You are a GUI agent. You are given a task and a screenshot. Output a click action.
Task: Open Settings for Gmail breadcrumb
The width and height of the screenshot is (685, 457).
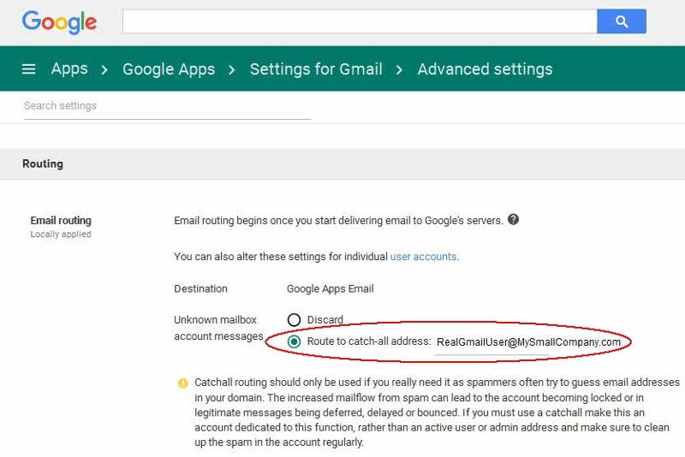(x=316, y=69)
